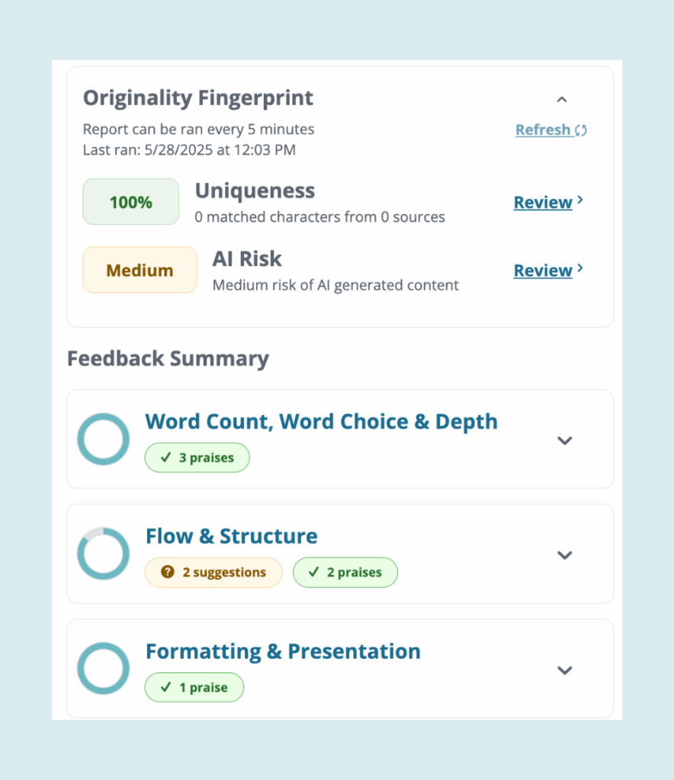This screenshot has width=674, height=780.
Task: Open the Review page for Uniqueness
Action: click(x=543, y=202)
